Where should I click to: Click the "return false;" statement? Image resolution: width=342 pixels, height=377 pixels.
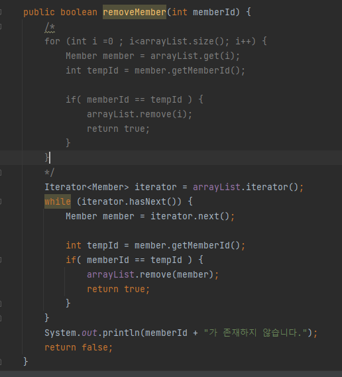(79, 347)
